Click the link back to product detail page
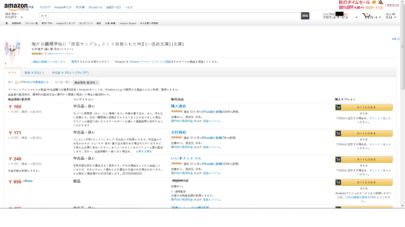This screenshot has width=405, height=227. 48,62
